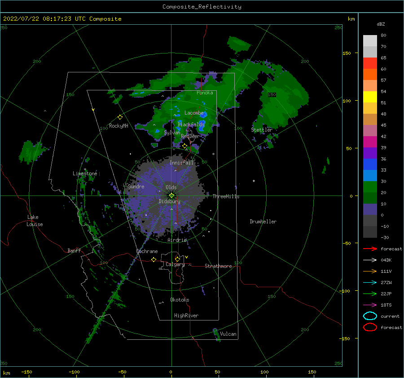This screenshot has width=404, height=378.
Task: Click the Stettler city label
Action: tap(262, 130)
